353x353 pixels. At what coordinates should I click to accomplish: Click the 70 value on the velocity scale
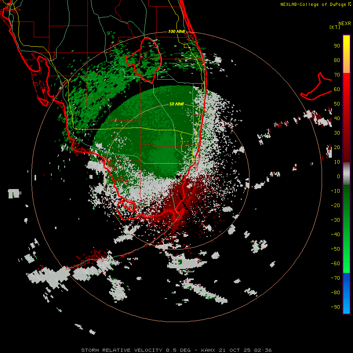point(337,75)
